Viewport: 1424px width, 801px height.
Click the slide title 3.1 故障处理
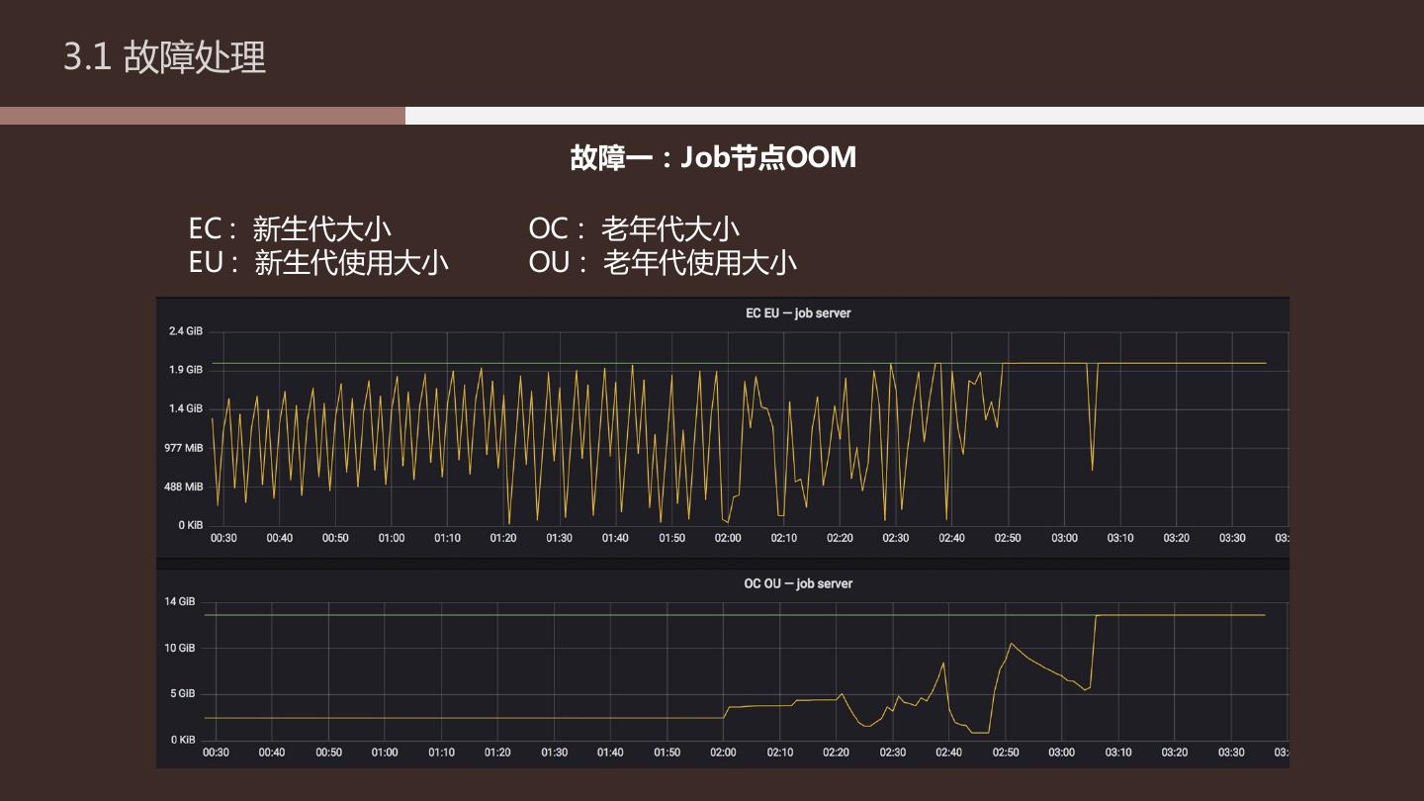tap(164, 57)
